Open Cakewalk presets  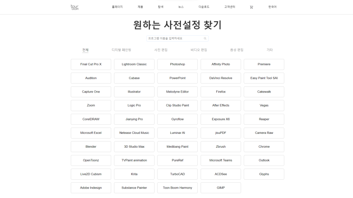pyautogui.click(x=264, y=92)
